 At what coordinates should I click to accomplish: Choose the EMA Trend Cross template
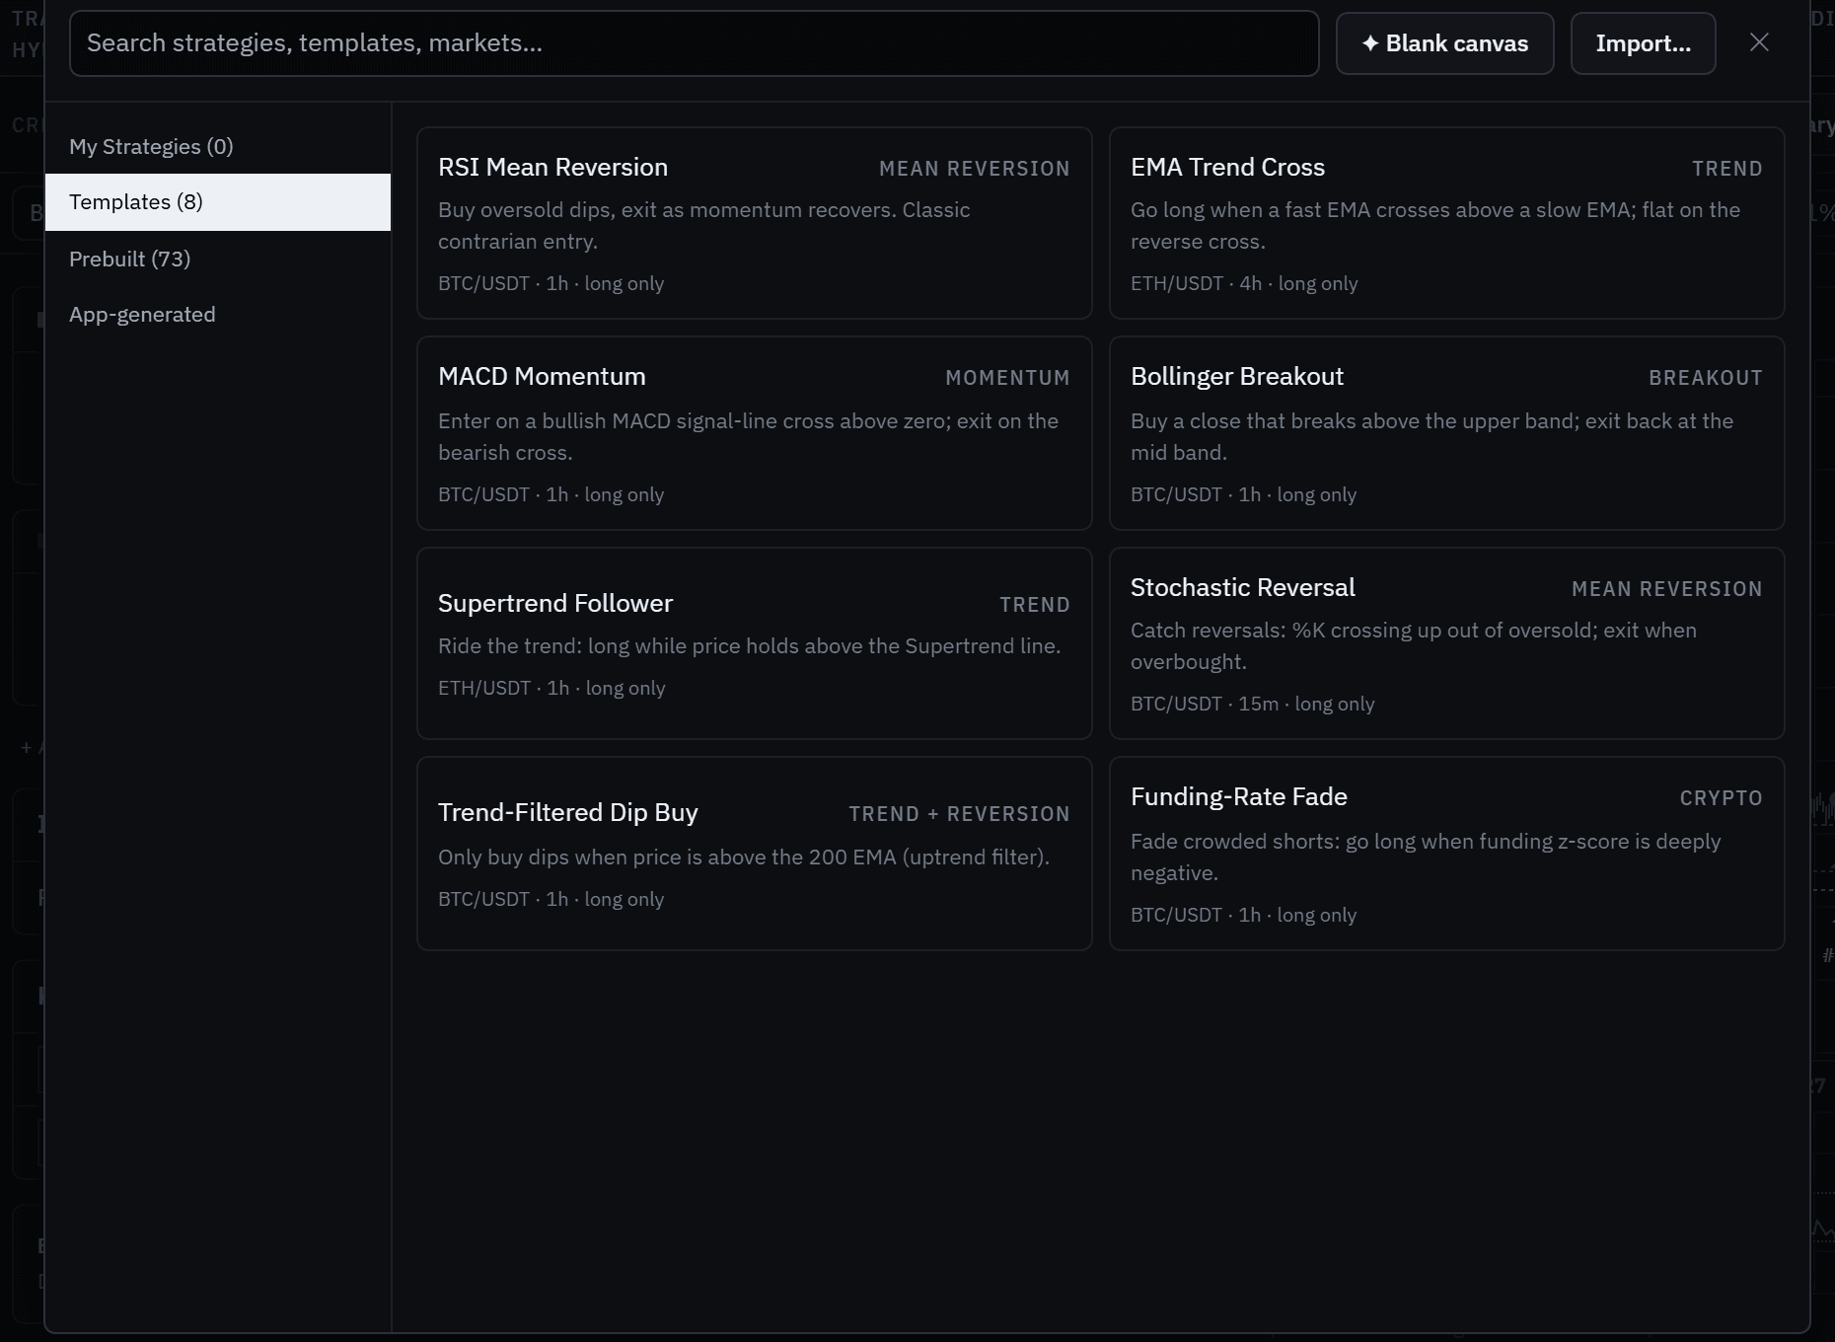tap(1447, 223)
